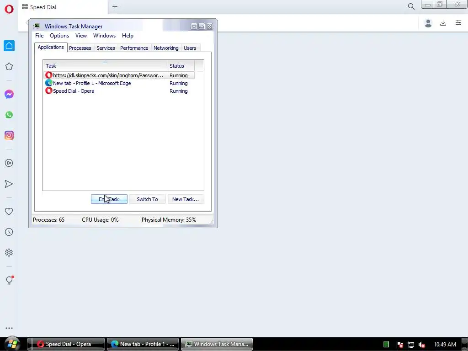The height and width of the screenshot is (351, 468).
Task: Add a new Opera tab with plus
Action: point(115,6)
